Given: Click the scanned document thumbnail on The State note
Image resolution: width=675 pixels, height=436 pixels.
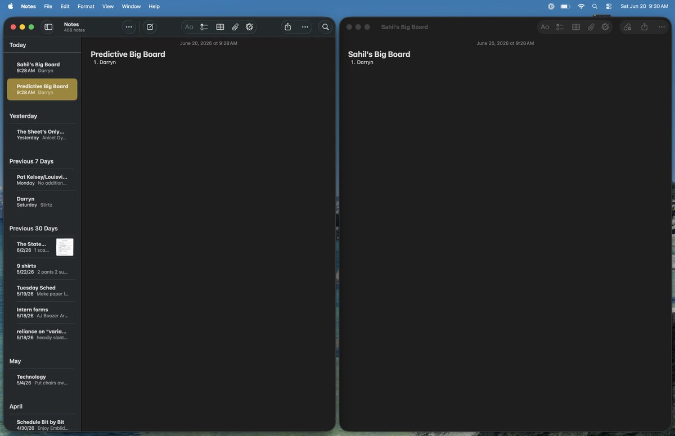Looking at the screenshot, I should coord(65,247).
